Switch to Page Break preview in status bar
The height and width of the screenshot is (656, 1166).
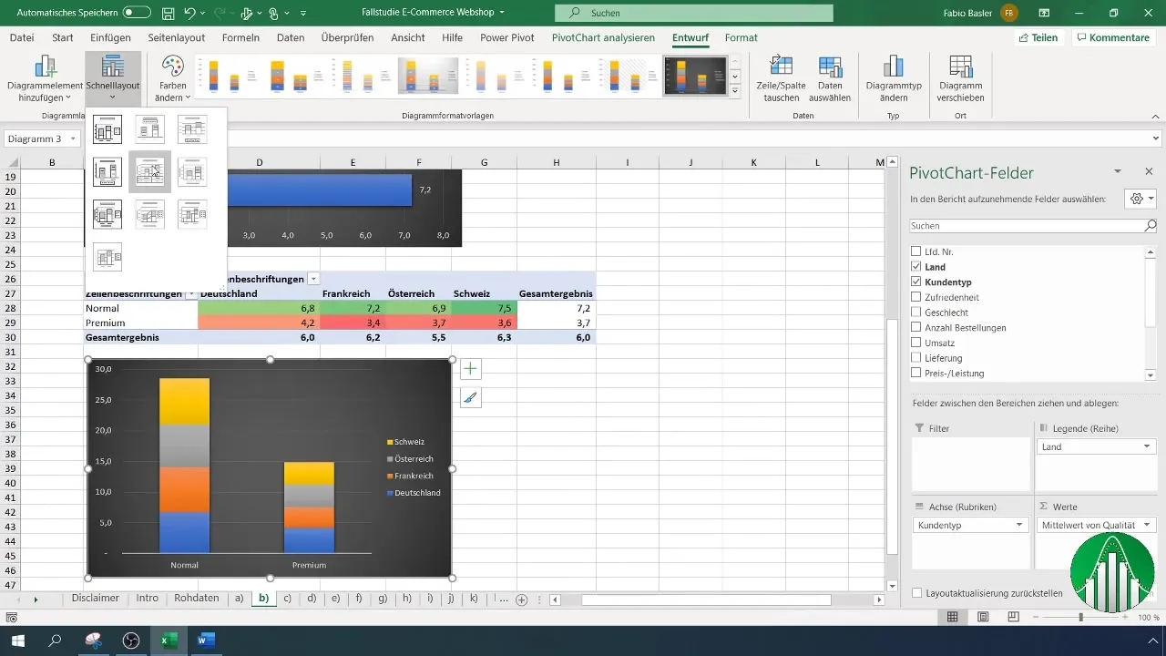point(1013,617)
